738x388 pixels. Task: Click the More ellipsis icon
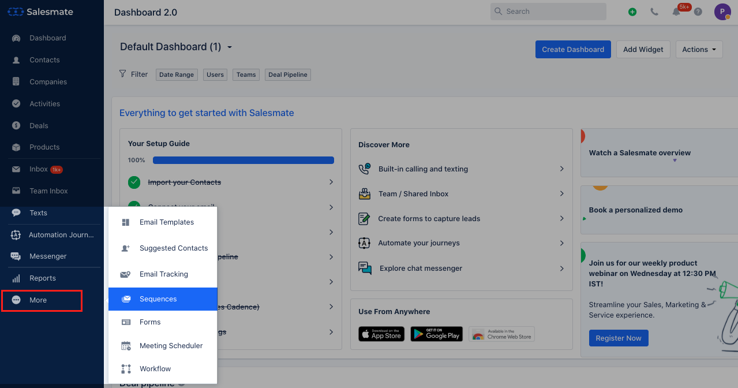point(16,300)
